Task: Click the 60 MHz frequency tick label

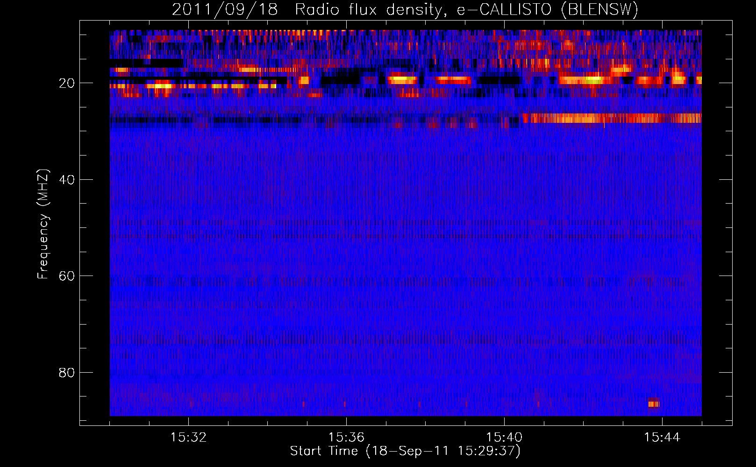Action: point(67,276)
